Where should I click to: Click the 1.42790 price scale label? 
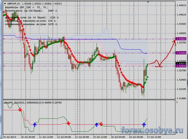(181, 70)
